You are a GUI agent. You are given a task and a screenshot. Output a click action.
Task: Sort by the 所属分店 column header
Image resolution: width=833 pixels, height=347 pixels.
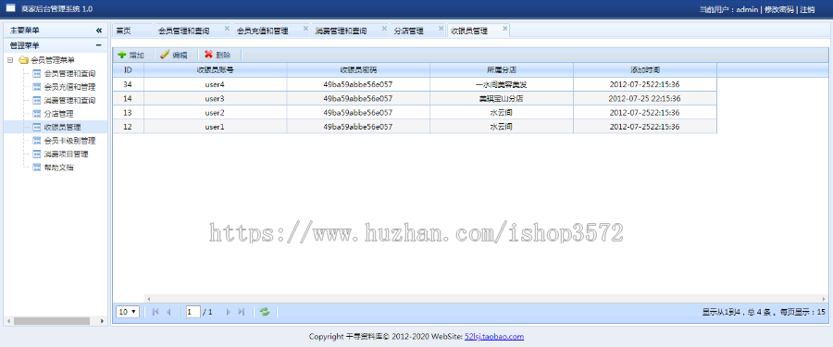[502, 69]
